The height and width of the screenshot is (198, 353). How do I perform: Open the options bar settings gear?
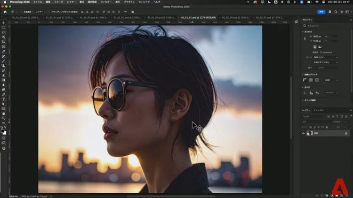tap(133, 12)
